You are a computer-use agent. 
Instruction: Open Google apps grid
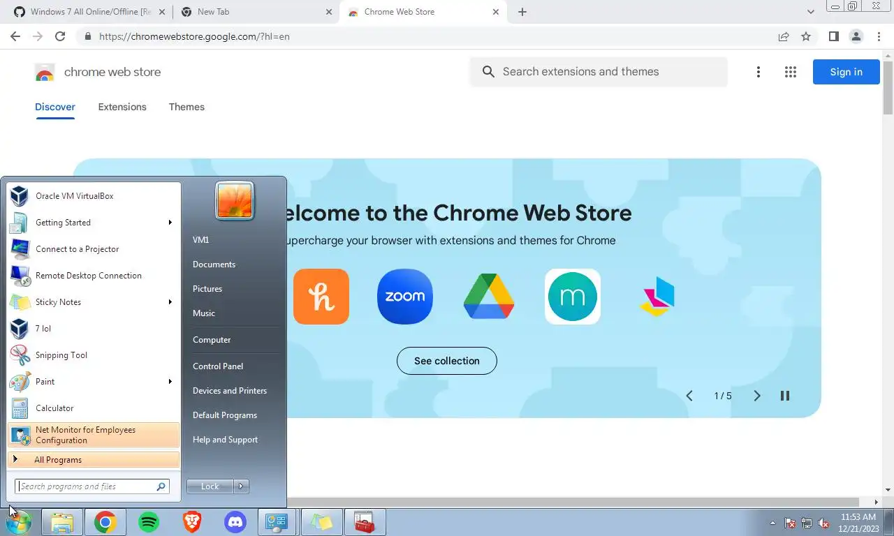[x=791, y=72]
